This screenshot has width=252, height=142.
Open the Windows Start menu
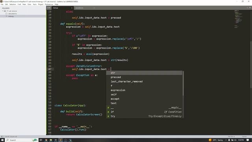(x=2, y=140)
